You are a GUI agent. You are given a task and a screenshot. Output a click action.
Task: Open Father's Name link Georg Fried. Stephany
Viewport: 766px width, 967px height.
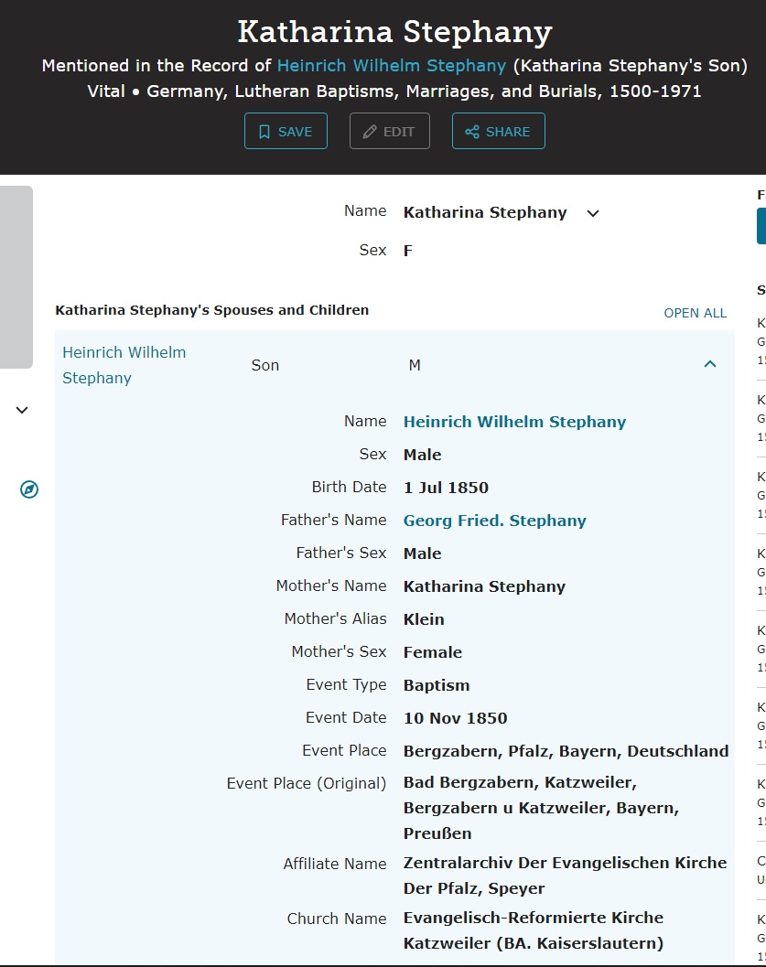494,521
